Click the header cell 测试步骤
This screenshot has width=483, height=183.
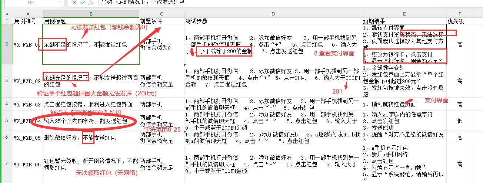pyautogui.click(x=273, y=21)
